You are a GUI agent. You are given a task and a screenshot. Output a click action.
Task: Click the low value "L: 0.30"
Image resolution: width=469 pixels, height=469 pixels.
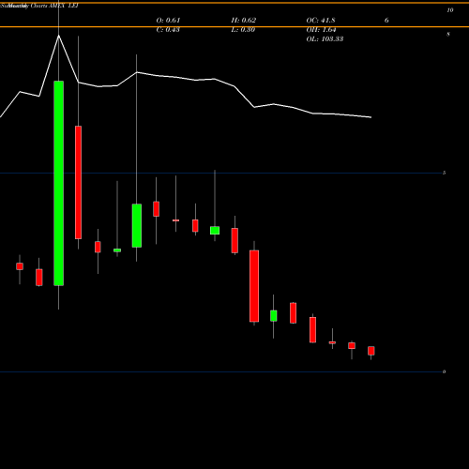coord(243,30)
